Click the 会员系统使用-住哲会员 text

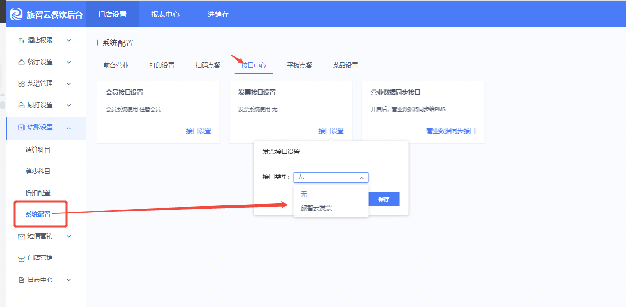133,109
